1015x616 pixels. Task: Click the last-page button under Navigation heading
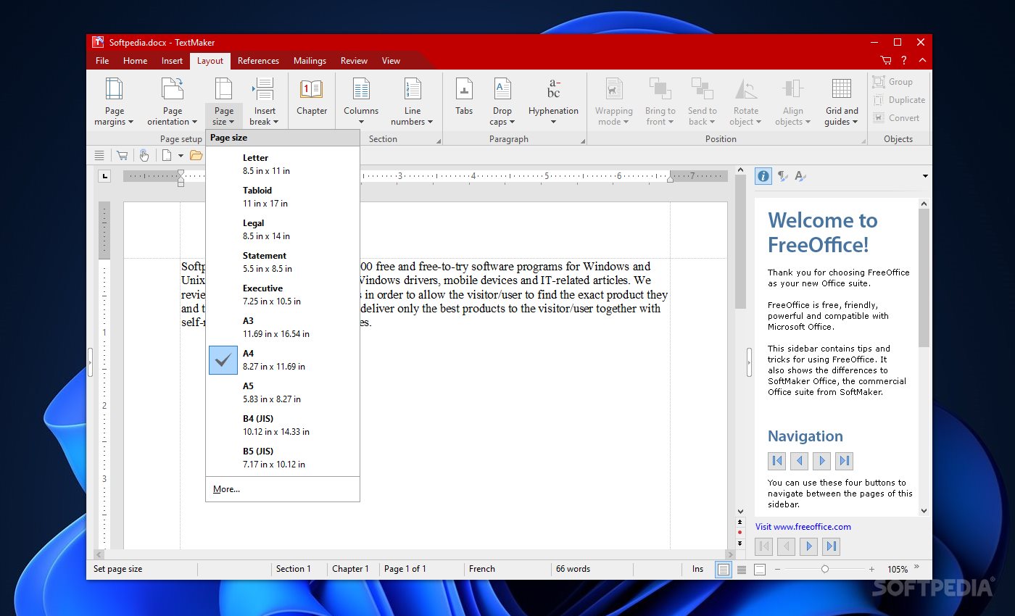(x=844, y=460)
